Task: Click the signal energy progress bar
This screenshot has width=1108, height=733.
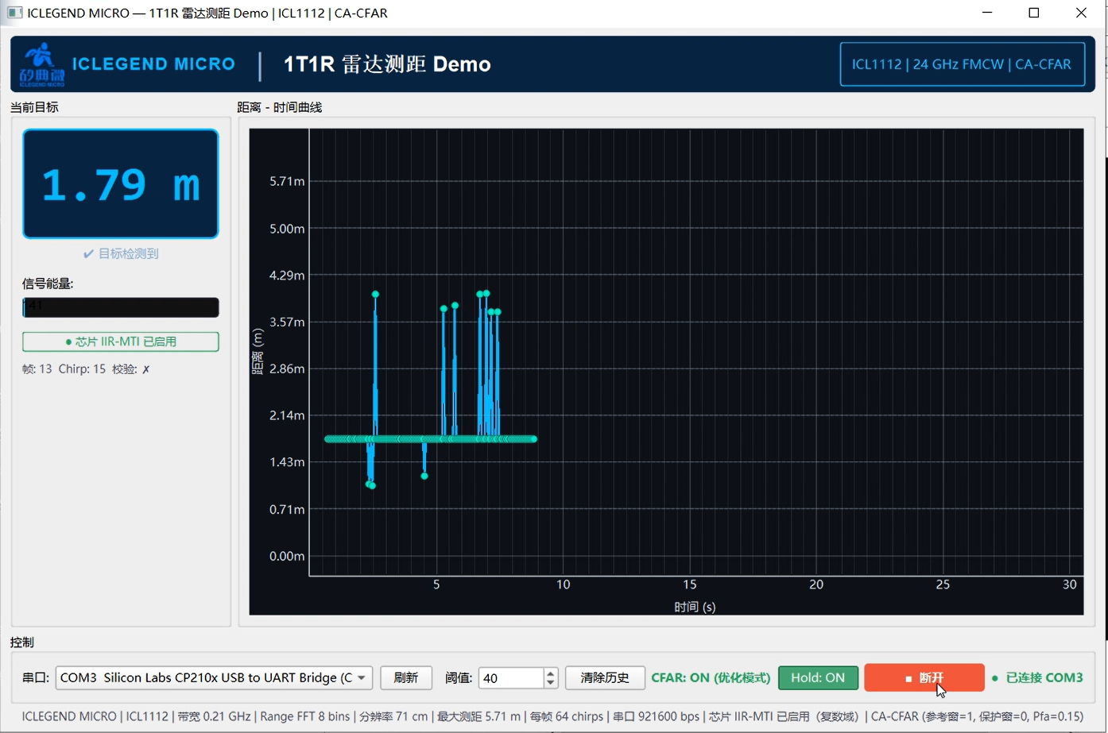Action: click(x=121, y=307)
